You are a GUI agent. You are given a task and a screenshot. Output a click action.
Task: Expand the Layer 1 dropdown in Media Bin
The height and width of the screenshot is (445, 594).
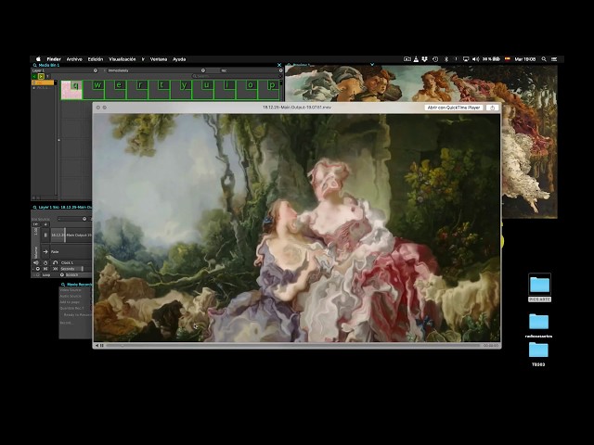[x=64, y=70]
